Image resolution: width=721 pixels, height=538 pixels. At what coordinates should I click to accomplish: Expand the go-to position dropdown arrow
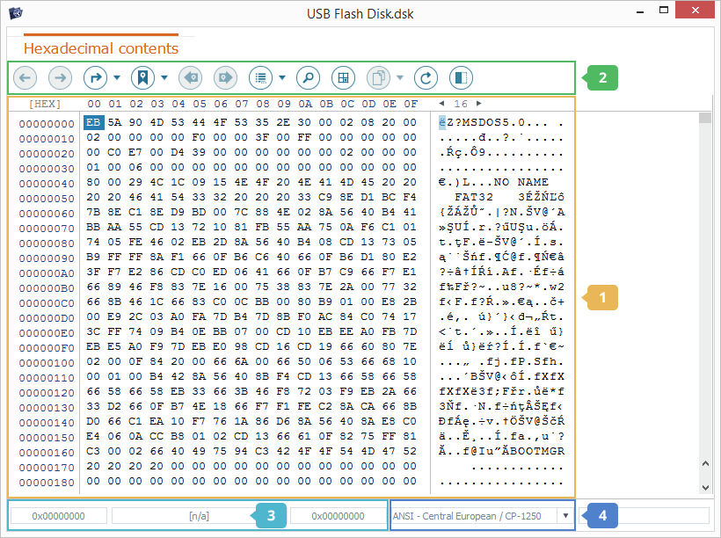(117, 78)
